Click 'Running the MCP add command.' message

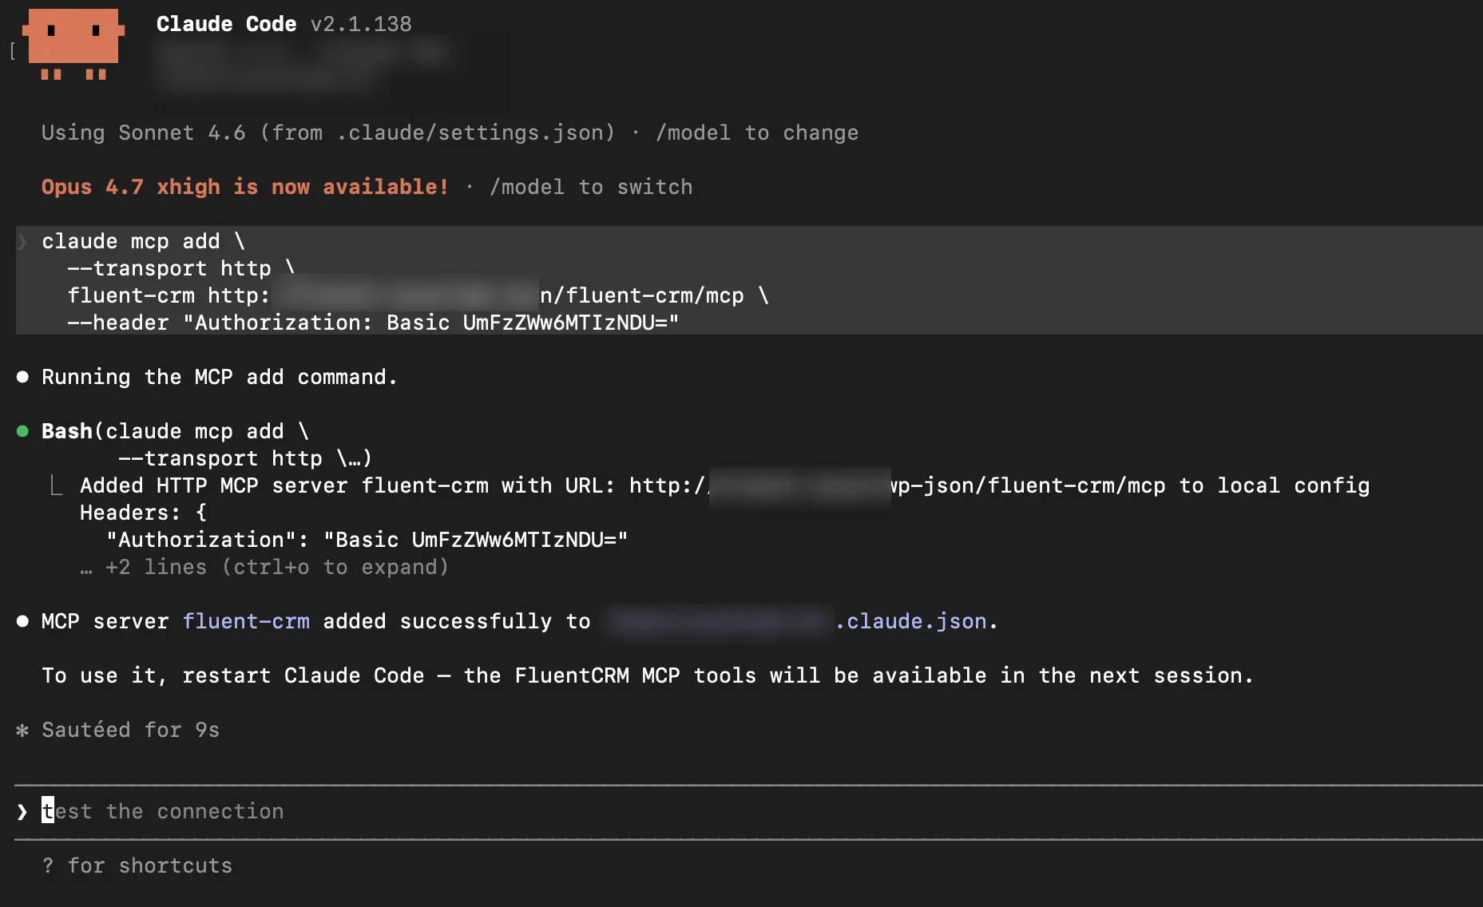tap(220, 377)
